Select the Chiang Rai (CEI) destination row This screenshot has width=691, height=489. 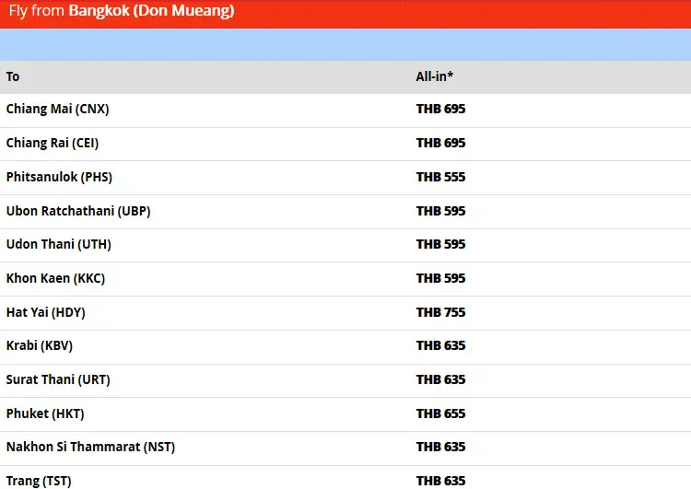53,143
